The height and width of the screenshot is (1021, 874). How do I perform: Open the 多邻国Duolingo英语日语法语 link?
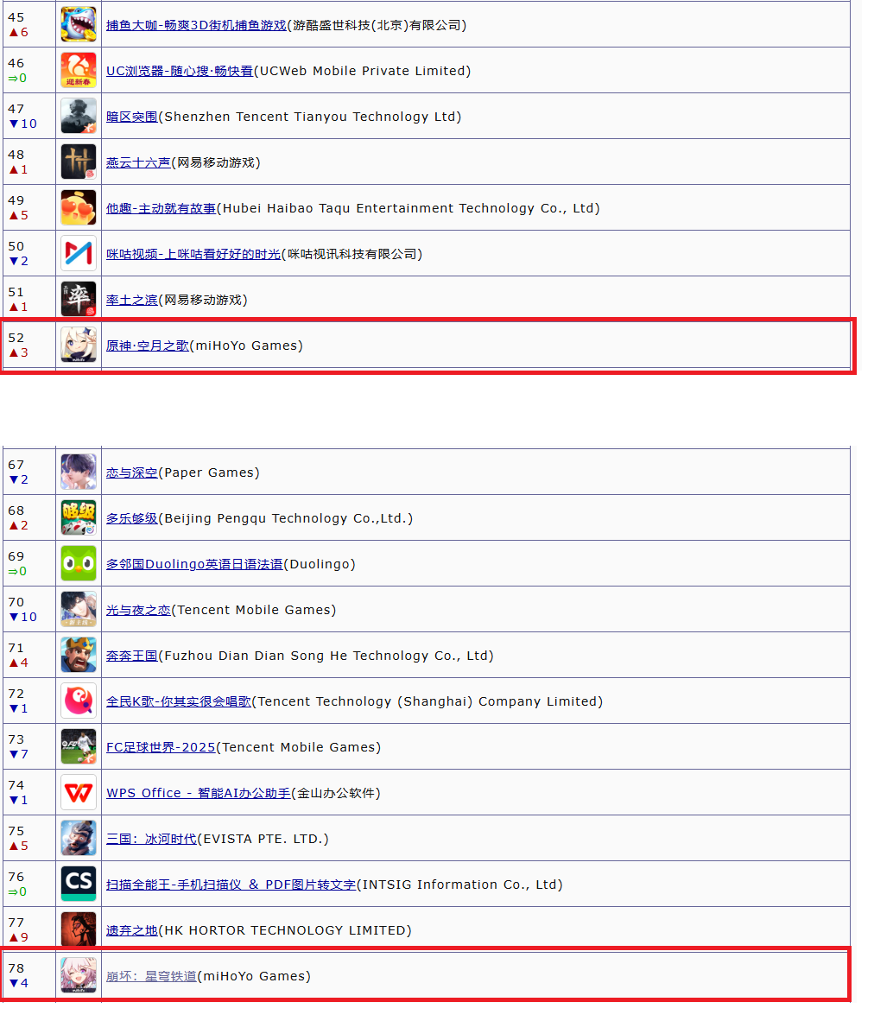coord(194,565)
